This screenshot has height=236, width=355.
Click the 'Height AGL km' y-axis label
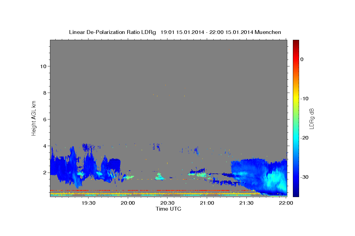(x=34, y=118)
